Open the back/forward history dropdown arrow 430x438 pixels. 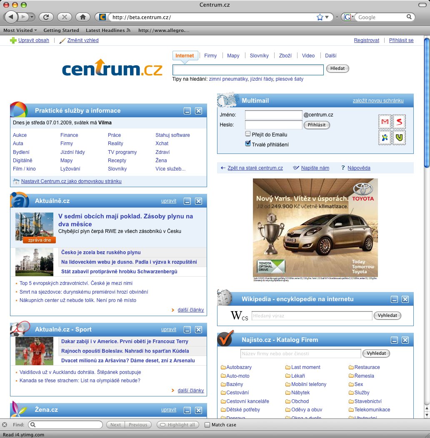click(x=32, y=17)
